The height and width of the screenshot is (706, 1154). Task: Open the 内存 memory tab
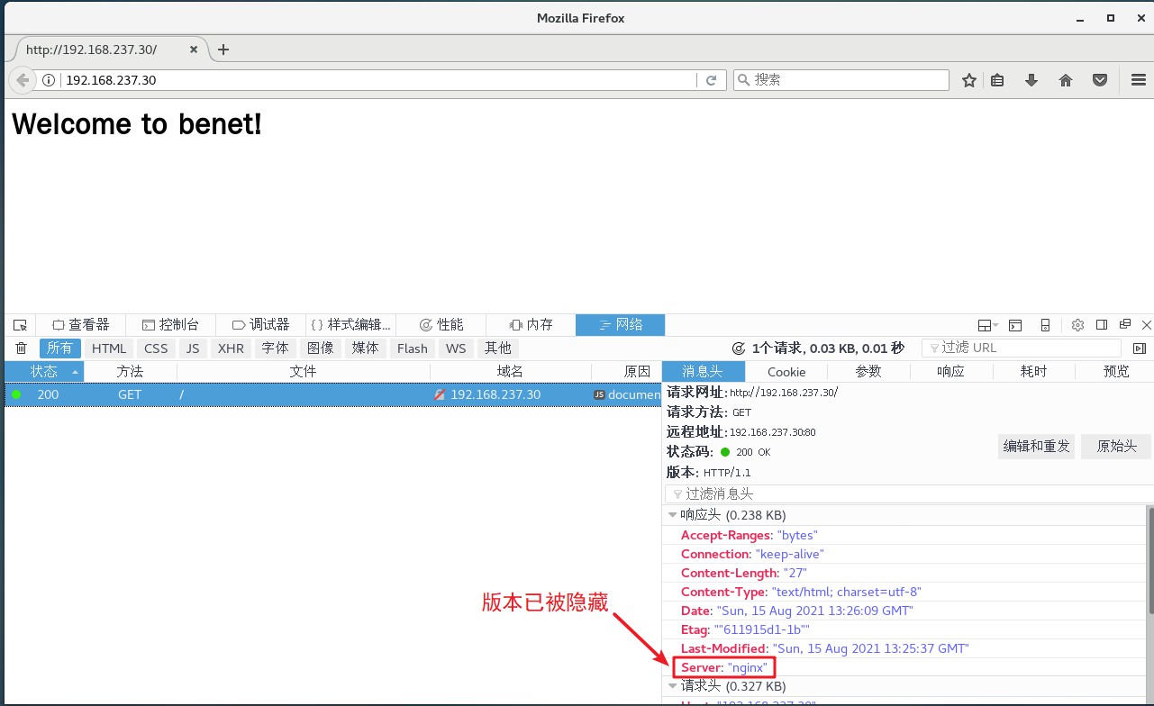click(x=531, y=325)
